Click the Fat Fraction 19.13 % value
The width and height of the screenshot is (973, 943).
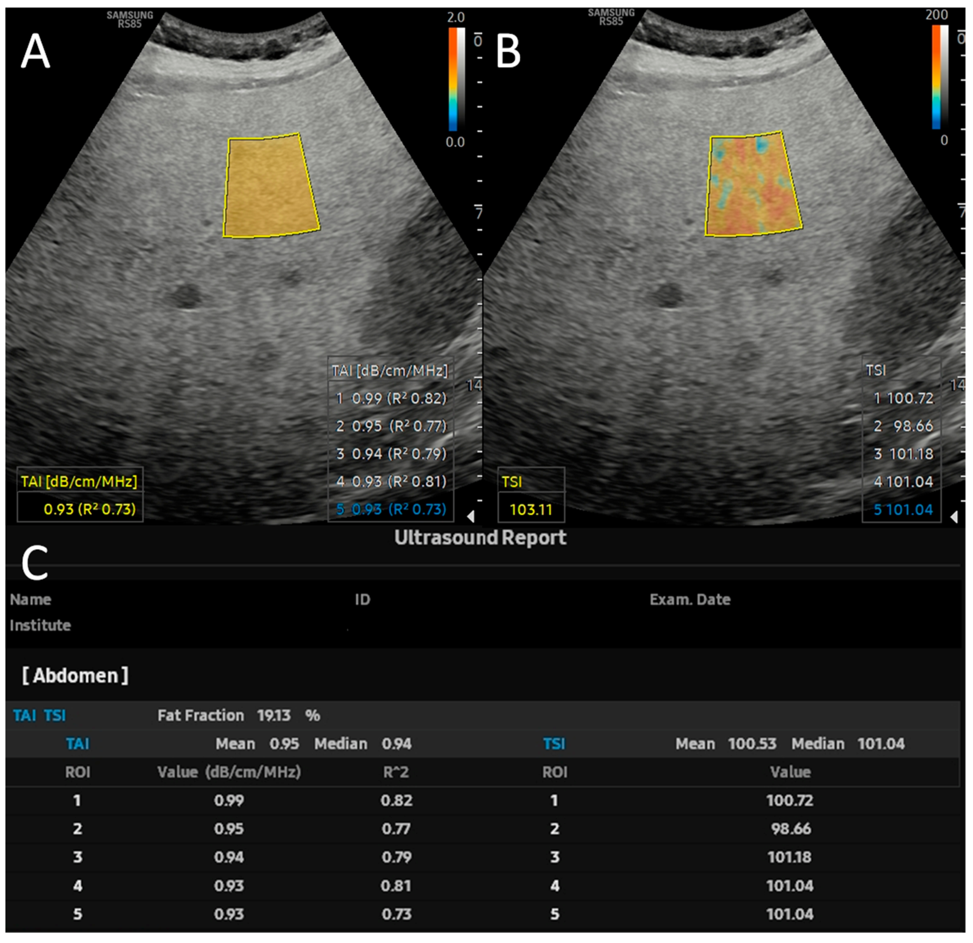[274, 715]
